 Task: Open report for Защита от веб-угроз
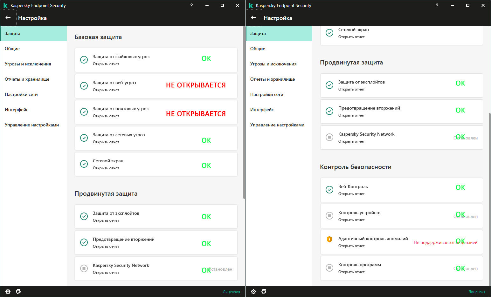[x=106, y=90]
